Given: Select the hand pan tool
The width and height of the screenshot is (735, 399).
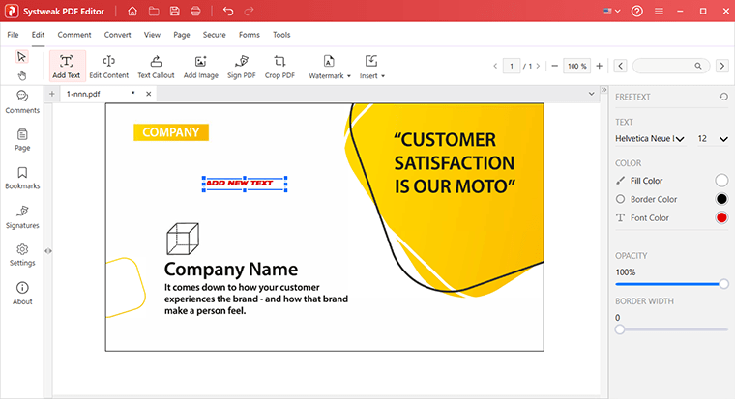Looking at the screenshot, I should tap(21, 75).
